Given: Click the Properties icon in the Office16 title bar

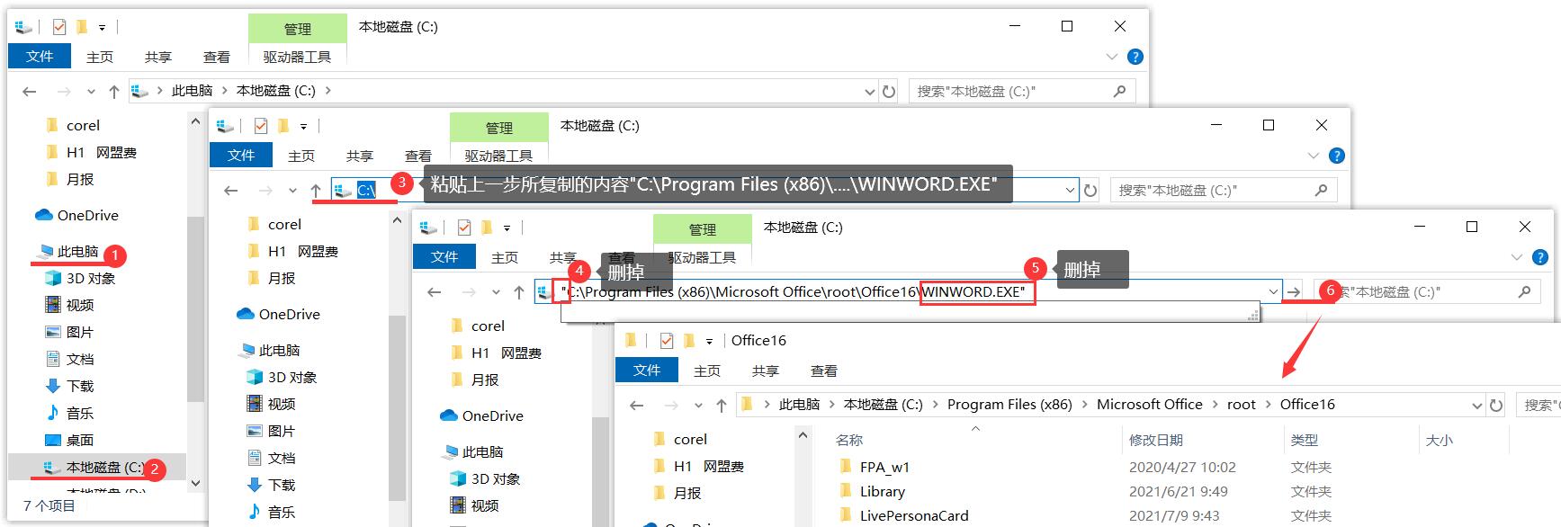Looking at the screenshot, I should [667, 341].
